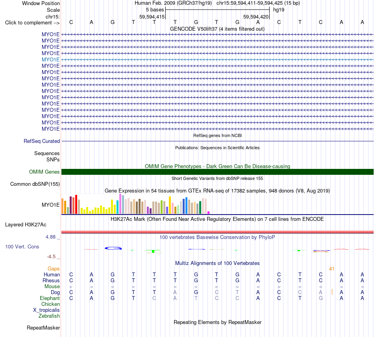374x337 pixels.
Task: Open 'Repeating Elements by RepeatMasker' track title
Action: [x=218, y=322]
